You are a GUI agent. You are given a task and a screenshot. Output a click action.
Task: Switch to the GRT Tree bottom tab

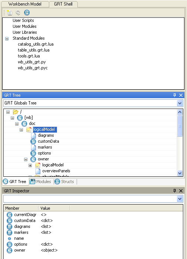tap(15, 182)
